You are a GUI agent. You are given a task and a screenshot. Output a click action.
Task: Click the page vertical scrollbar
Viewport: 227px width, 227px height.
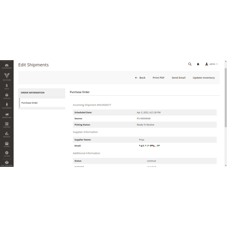(225, 98)
